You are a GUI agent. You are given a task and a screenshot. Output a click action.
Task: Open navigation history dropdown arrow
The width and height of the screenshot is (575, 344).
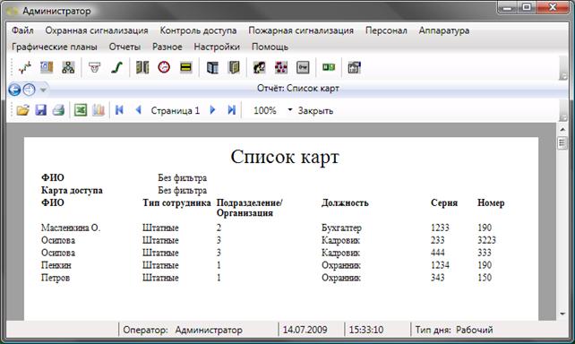[x=43, y=90]
